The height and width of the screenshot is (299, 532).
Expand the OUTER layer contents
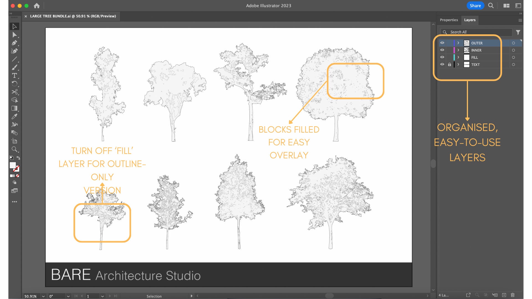[x=459, y=43]
